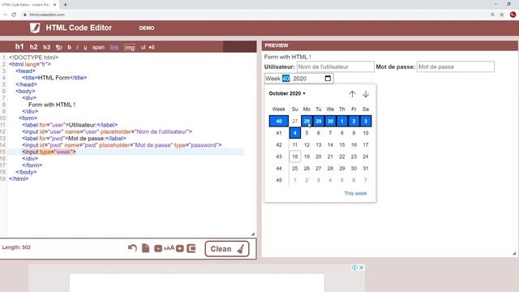Pick October 31 in the calendar
This screenshot has height=292, width=519.
point(366,168)
